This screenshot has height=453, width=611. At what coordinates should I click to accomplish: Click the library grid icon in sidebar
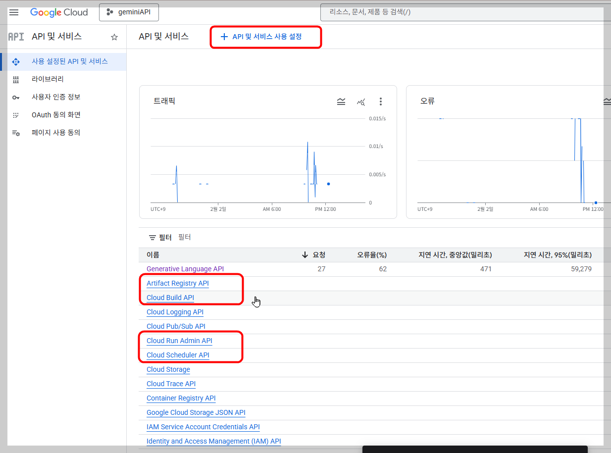(16, 80)
